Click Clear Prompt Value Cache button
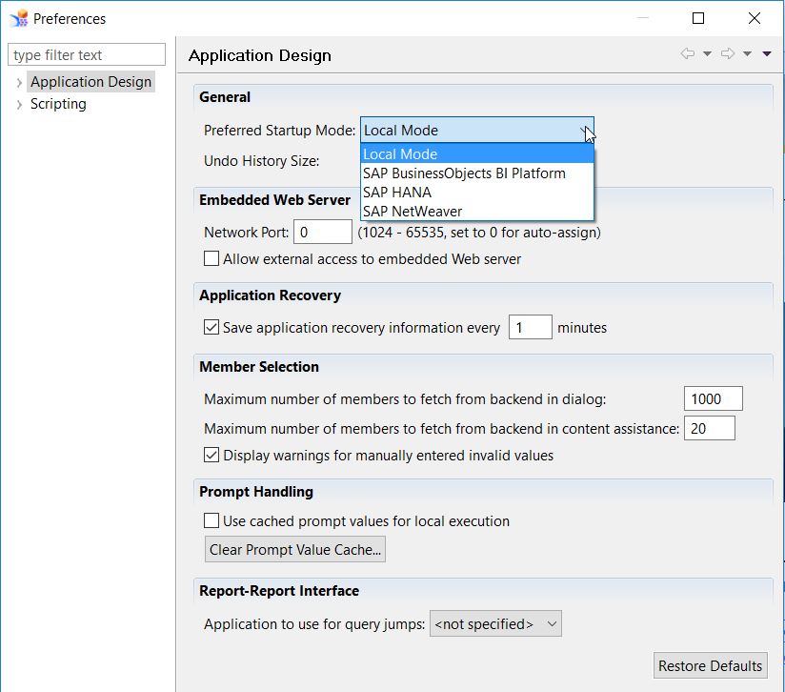Viewport: 785px width, 692px height. [295, 549]
